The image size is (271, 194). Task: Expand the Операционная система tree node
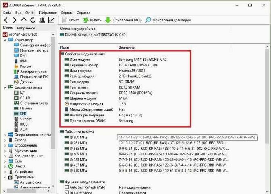(x=5, y=135)
